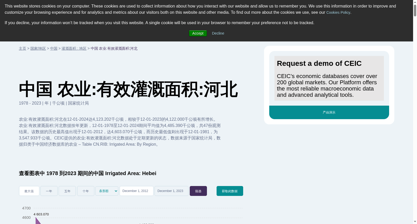Image resolution: width=417 pixels, height=224 pixels.
Task: Select the 五年 range button
Action: point(67,191)
